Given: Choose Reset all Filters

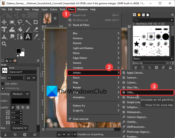Looking at the screenshot, I should pos(94,25).
